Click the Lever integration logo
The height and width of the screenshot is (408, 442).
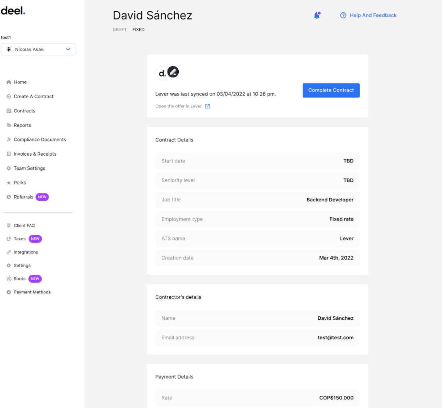pyautogui.click(x=173, y=72)
